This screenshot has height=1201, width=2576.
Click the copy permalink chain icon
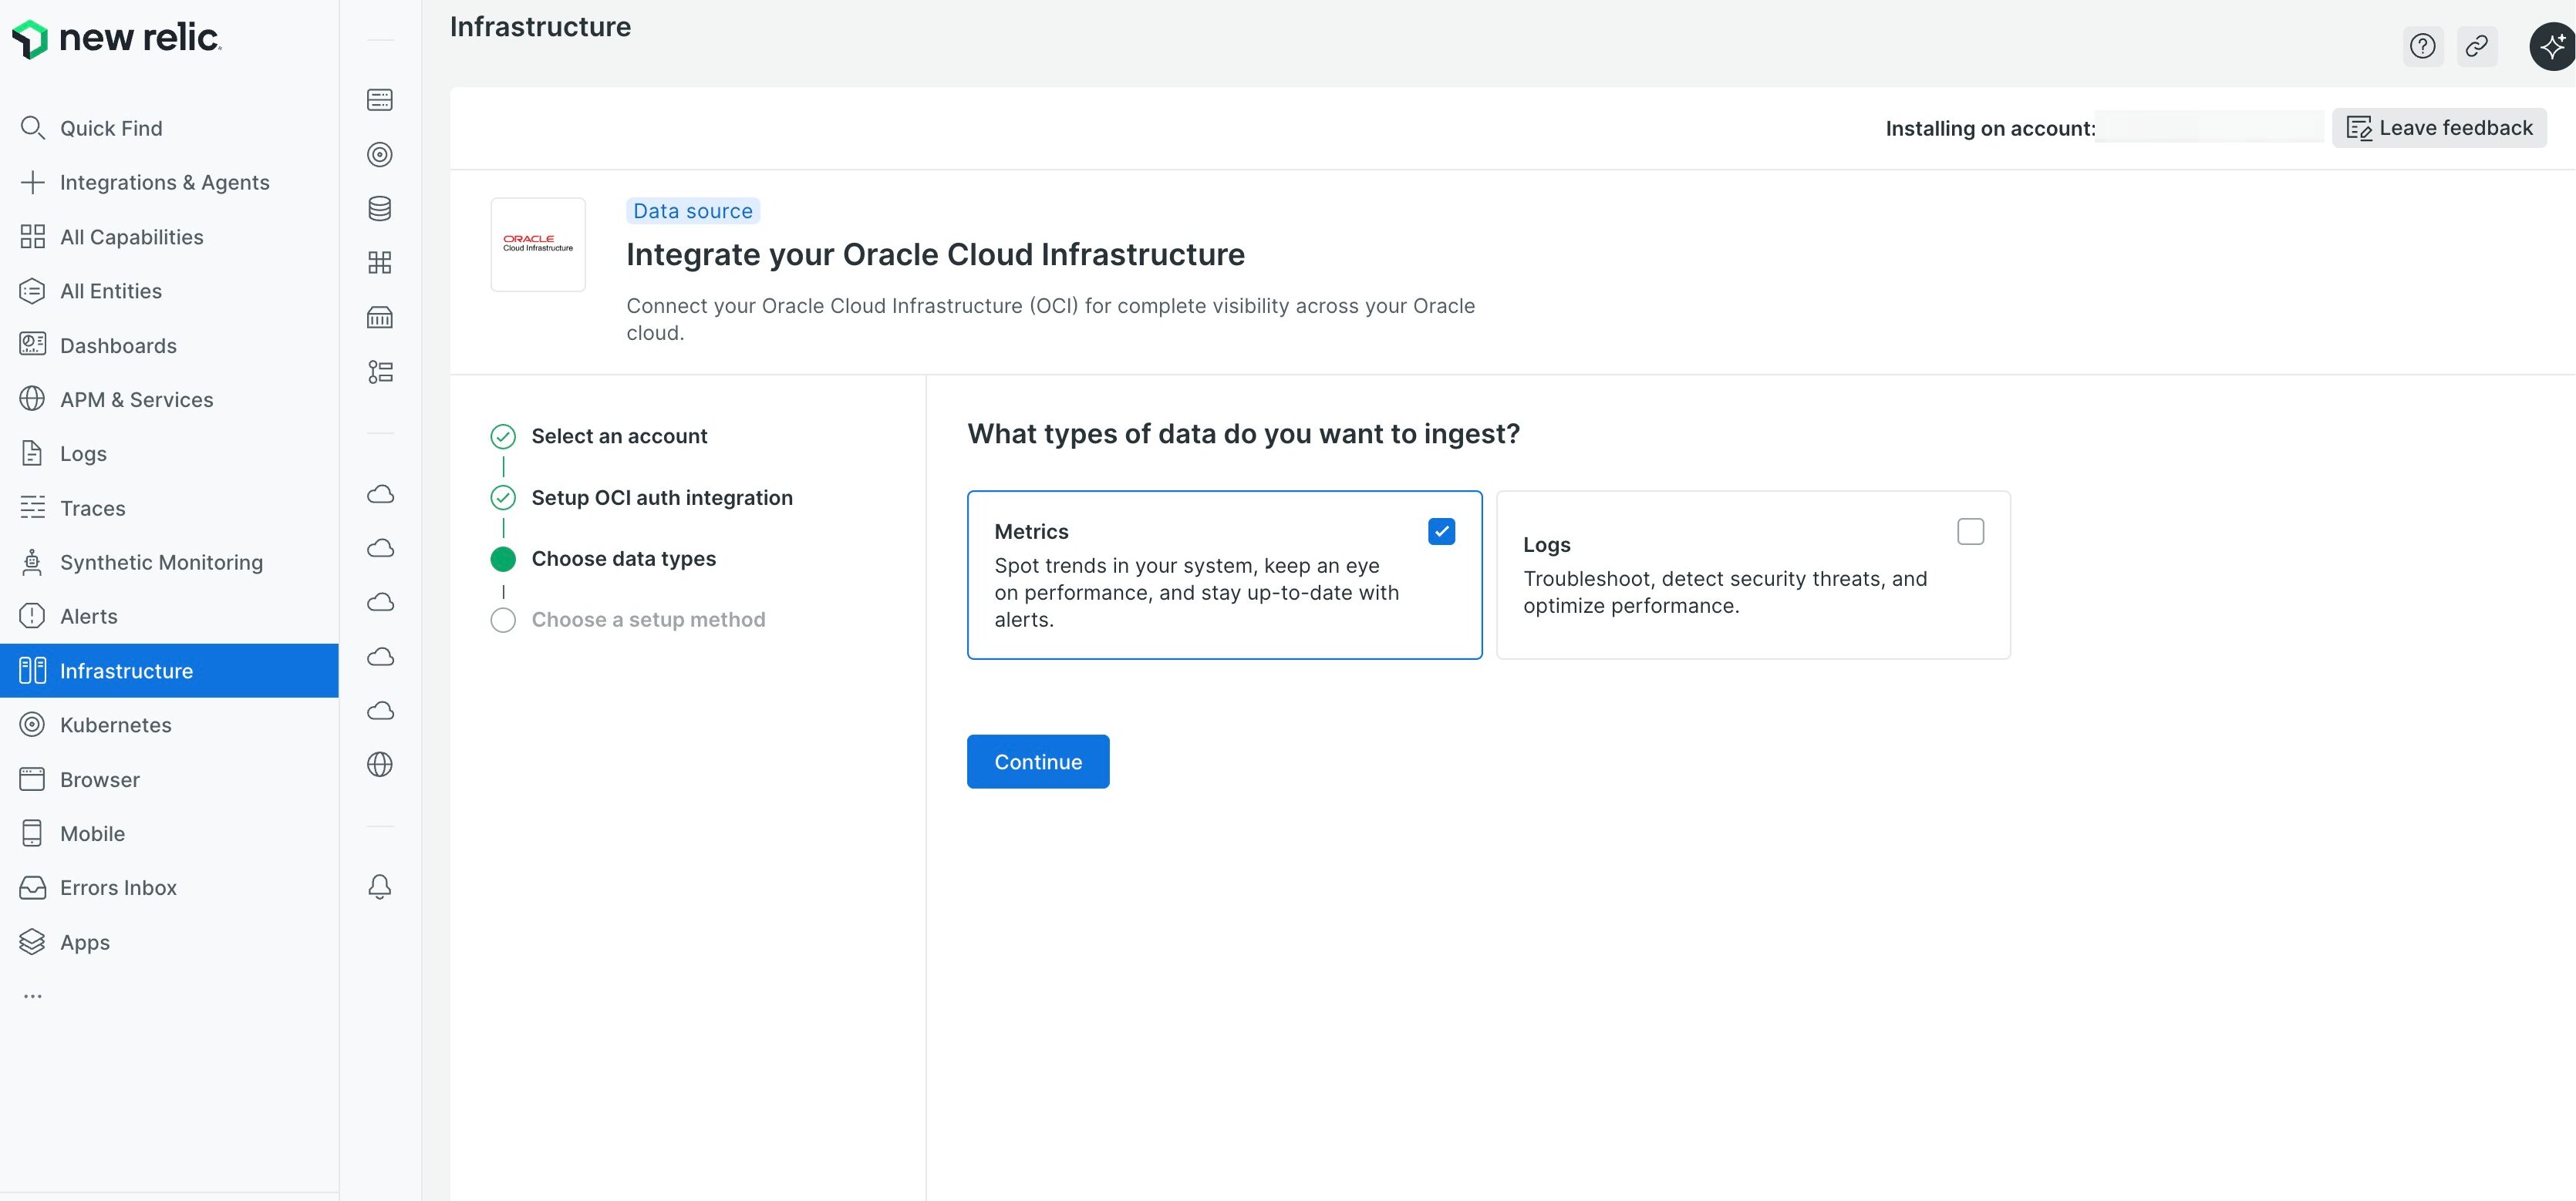point(2476,46)
